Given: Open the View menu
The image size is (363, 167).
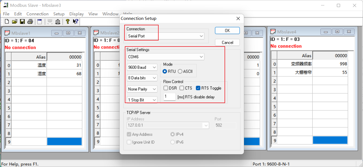Looking at the screenshot, I should tap(93, 14).
